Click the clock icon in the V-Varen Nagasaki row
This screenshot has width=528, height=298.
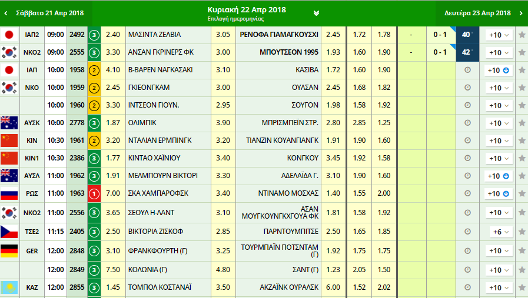[468, 70]
